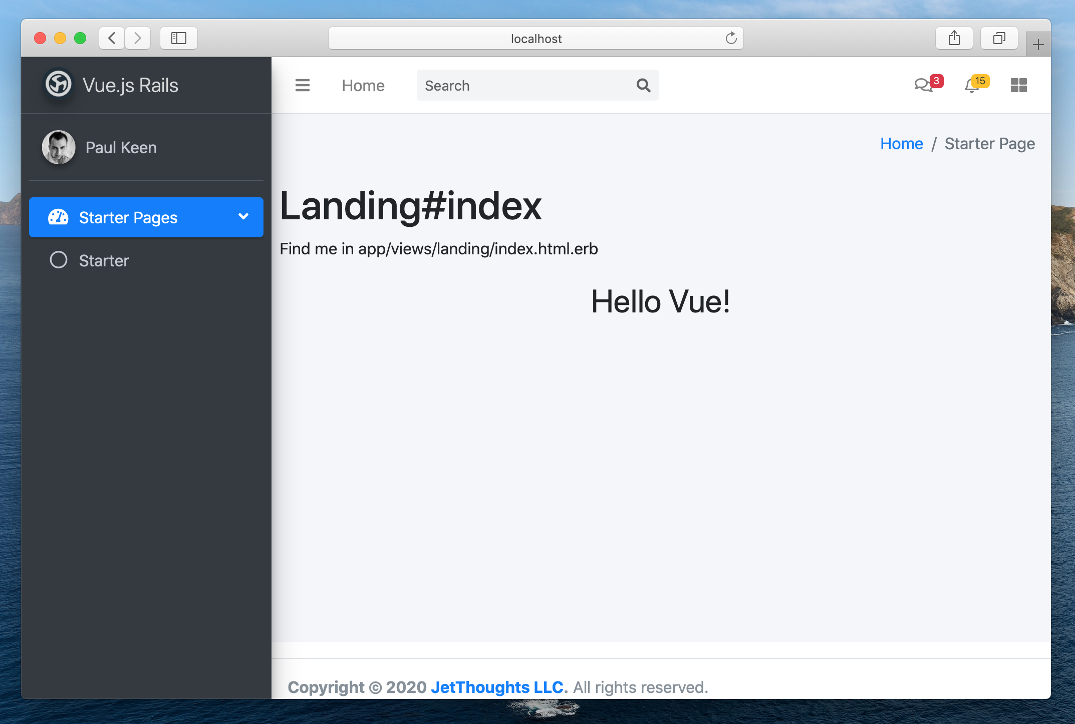Open the messages chat icon
Screen dimensions: 1075x724
click(x=923, y=86)
